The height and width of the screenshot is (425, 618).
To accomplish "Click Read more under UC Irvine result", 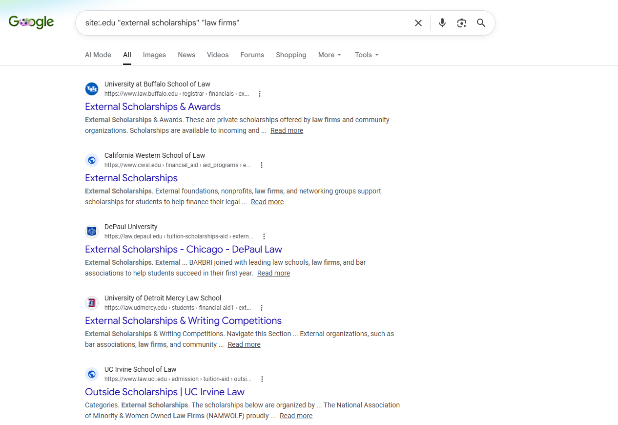I will (x=296, y=416).
